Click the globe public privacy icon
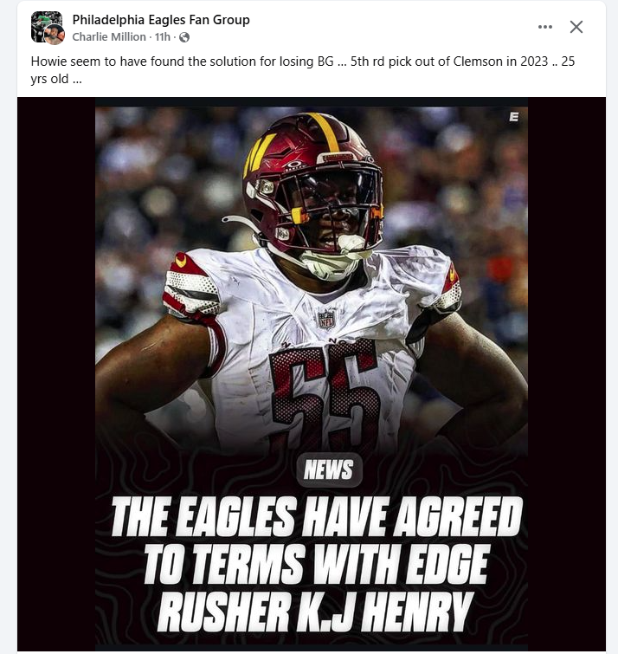Screen dimensions: 618x654 pos(184,37)
